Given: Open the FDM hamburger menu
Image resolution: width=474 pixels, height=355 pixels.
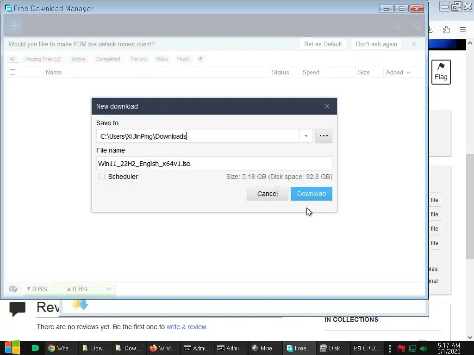Looking at the screenshot, I should pyautogui.click(x=416, y=26).
